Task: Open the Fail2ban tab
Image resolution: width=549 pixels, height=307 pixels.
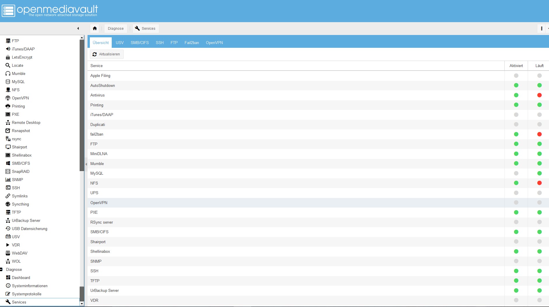Action: click(192, 43)
